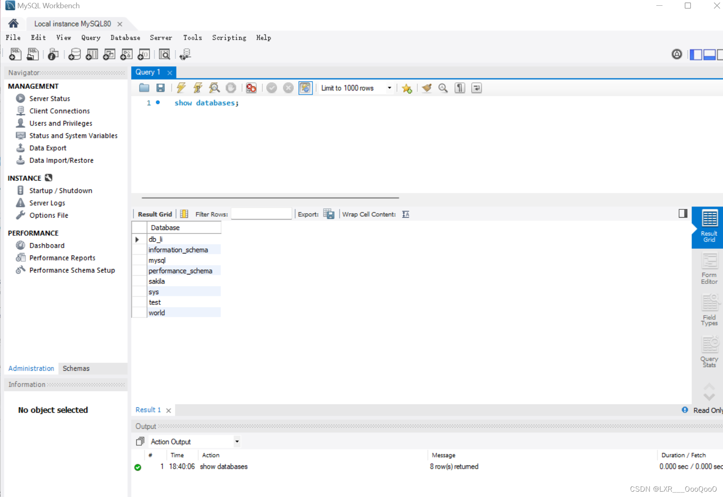Switch to the Schemas tab
This screenshot has width=723, height=497.
click(76, 368)
